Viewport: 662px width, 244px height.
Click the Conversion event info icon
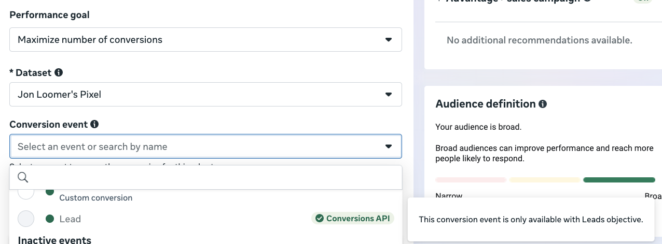click(x=94, y=125)
